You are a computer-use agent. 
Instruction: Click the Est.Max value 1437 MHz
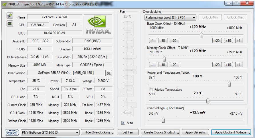coord(103,105)
